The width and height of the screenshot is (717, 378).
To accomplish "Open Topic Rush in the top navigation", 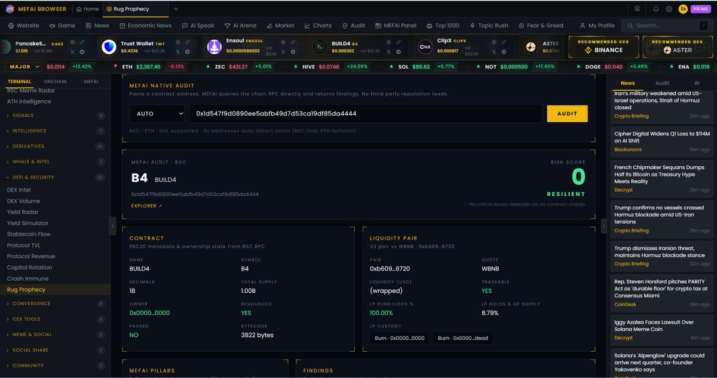I will click(x=489, y=26).
